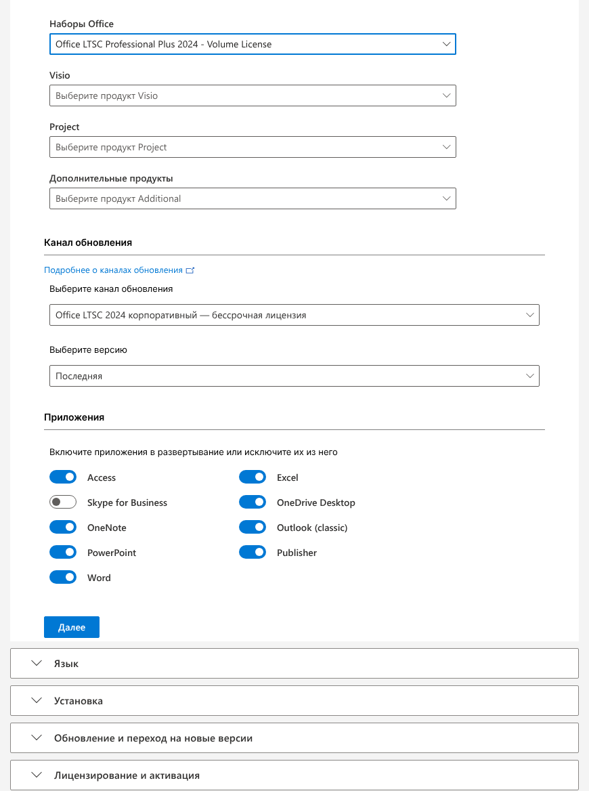This screenshot has width=589, height=791.
Task: Click the PowerPoint label text
Action: (x=112, y=553)
